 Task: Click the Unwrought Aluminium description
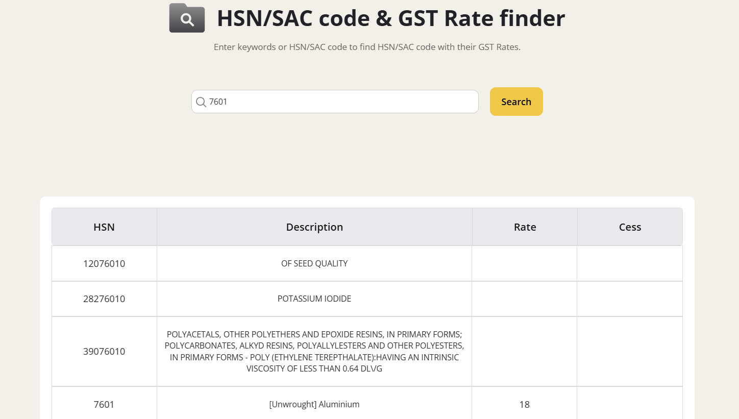tap(314, 405)
